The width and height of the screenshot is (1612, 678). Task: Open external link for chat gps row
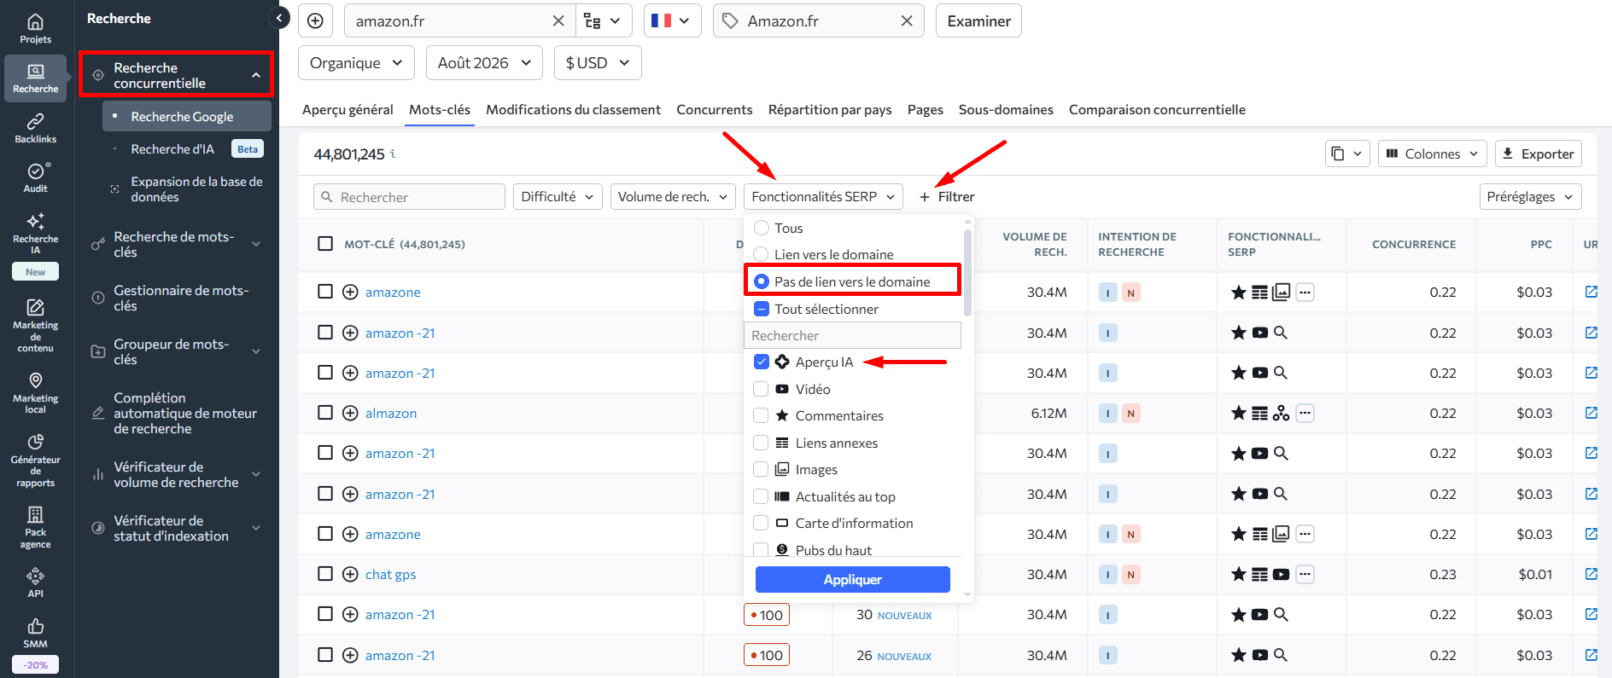point(1591,575)
